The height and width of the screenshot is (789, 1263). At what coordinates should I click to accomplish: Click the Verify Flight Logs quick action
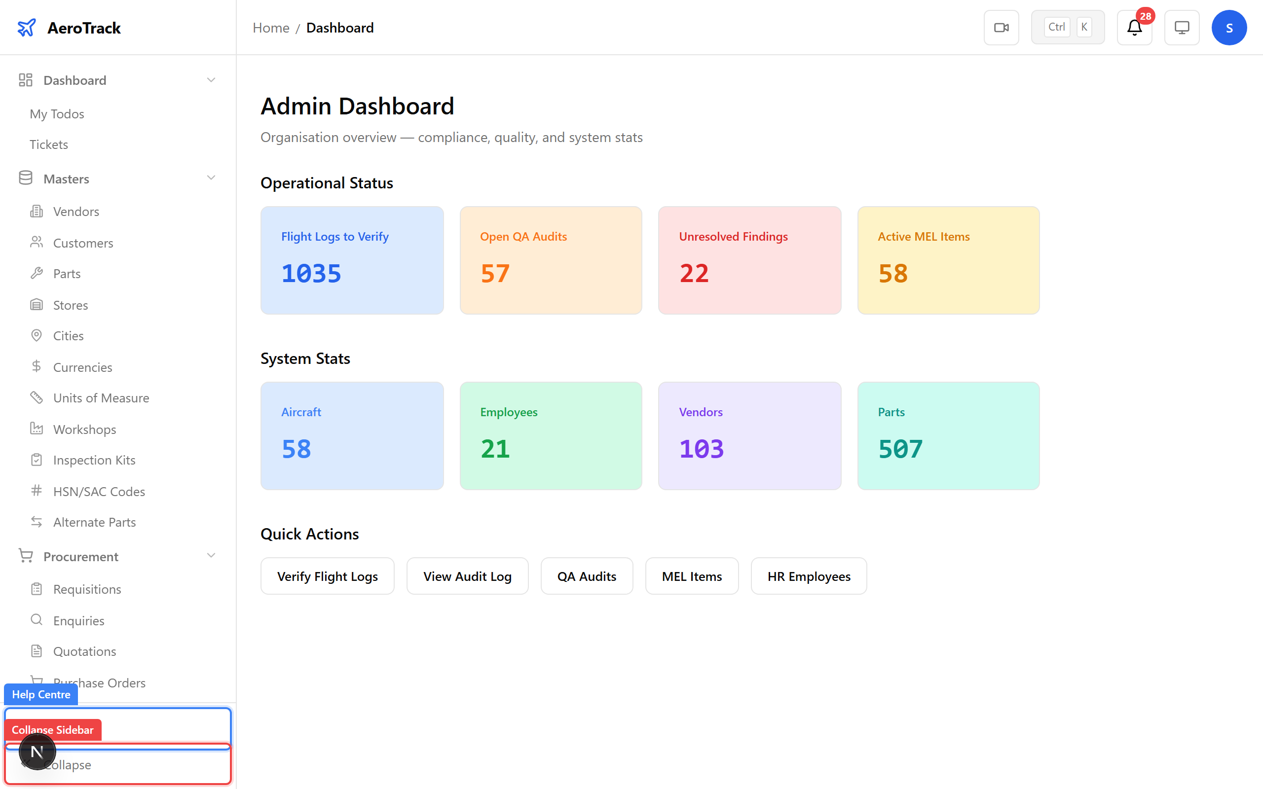[327, 575]
